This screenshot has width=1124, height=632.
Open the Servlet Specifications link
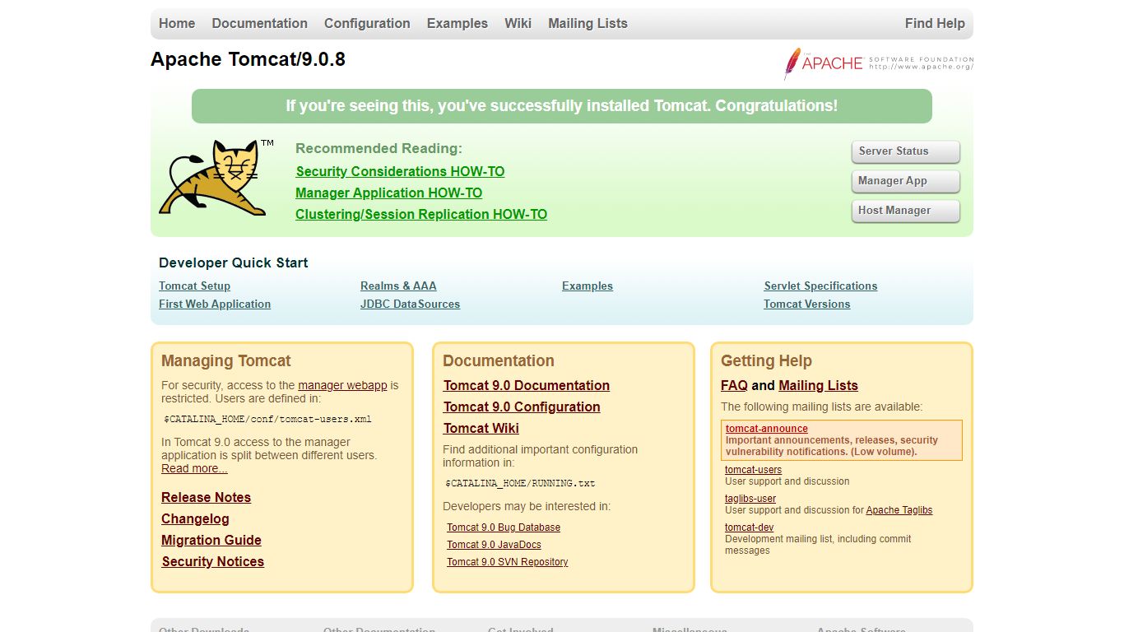point(820,286)
